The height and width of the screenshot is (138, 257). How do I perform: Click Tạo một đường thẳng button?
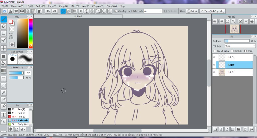tap(213, 11)
